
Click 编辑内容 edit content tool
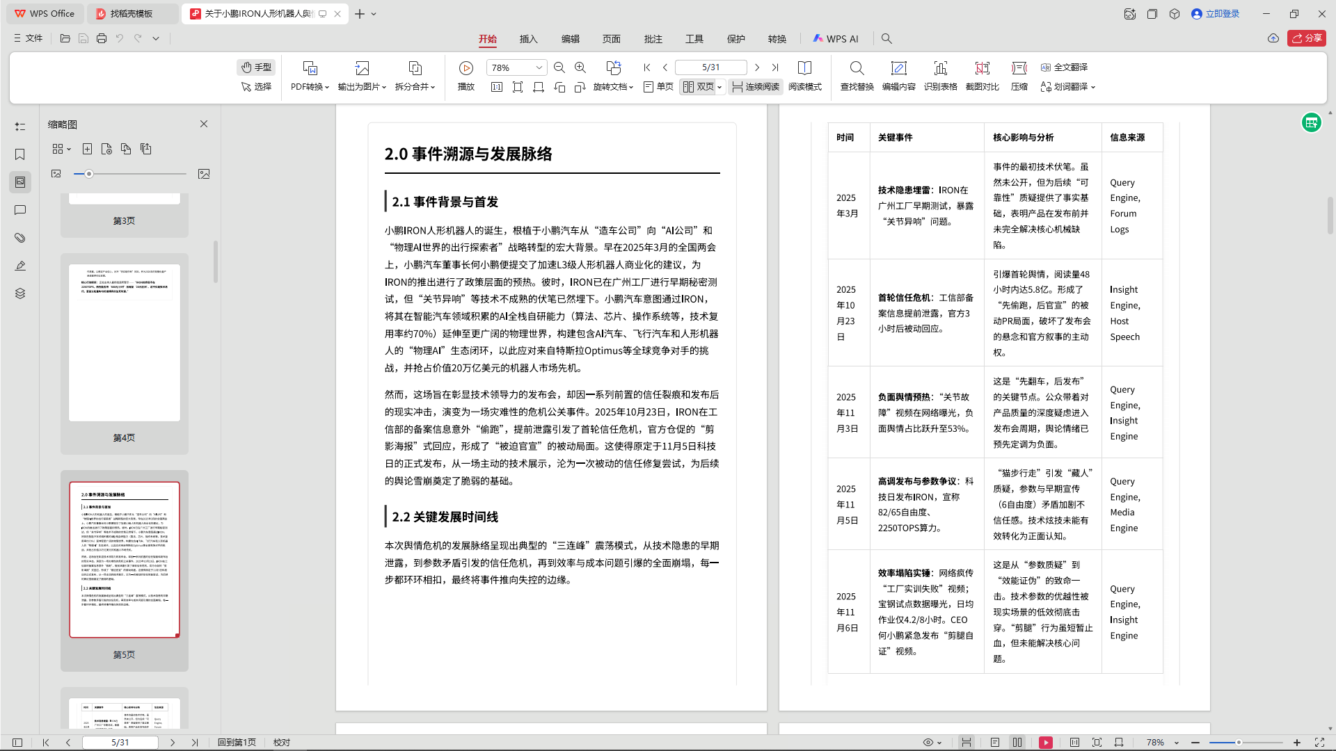click(899, 76)
